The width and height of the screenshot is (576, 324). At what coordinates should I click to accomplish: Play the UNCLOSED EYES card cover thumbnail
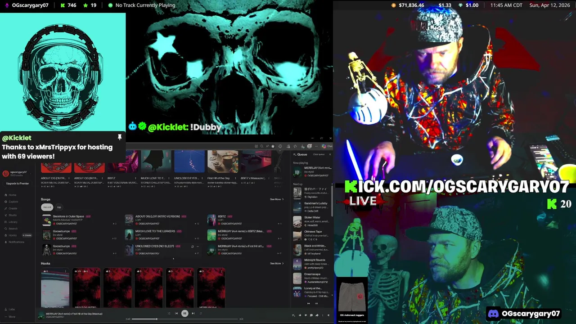[x=189, y=162]
